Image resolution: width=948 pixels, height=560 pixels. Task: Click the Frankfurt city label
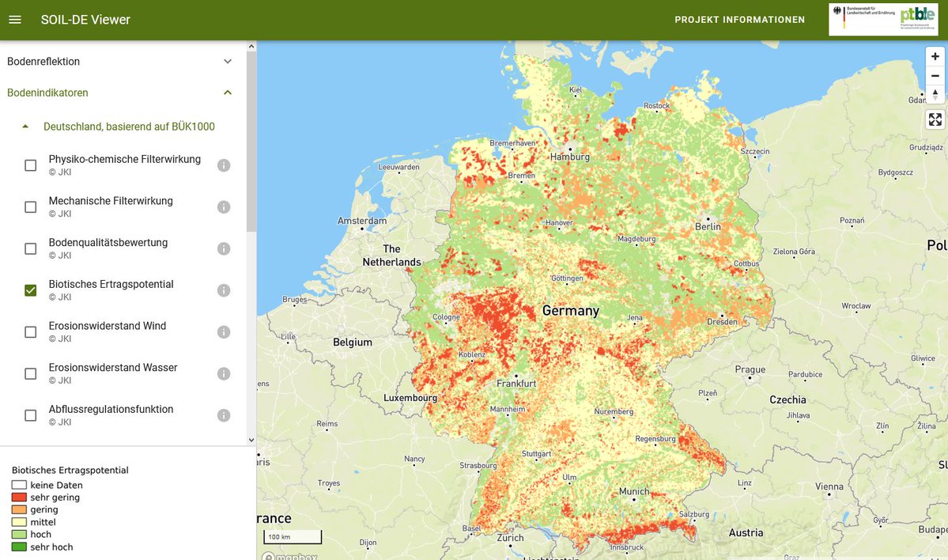coord(516,384)
